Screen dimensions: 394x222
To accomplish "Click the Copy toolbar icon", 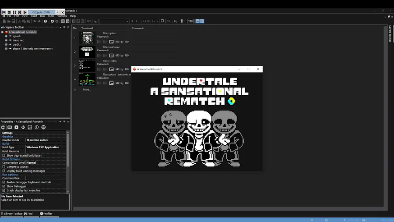I will [x=24, y=21].
